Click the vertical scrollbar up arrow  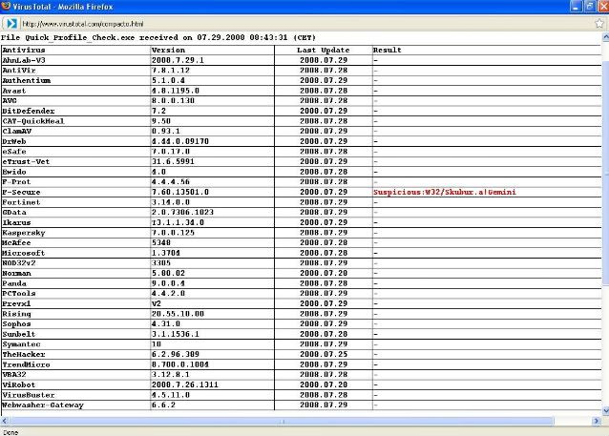[x=605, y=37]
